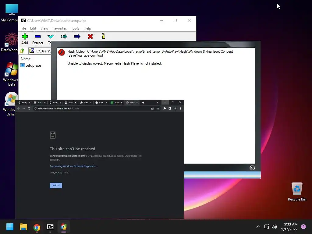Click the volume speaker tray icon
Viewport: 312px width, 234px height.
point(274,227)
